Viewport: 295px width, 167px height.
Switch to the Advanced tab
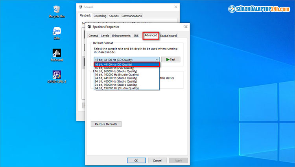click(x=151, y=35)
